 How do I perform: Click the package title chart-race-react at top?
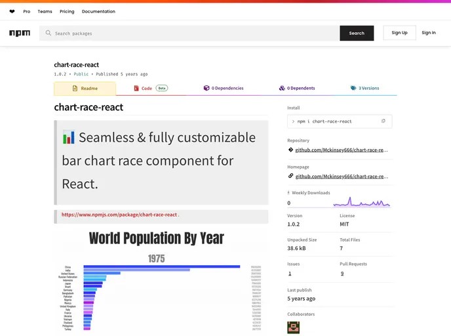pos(77,65)
